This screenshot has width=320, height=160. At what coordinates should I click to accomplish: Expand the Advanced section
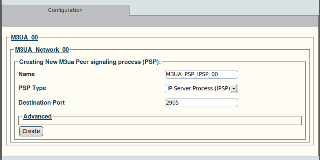click(x=37, y=116)
